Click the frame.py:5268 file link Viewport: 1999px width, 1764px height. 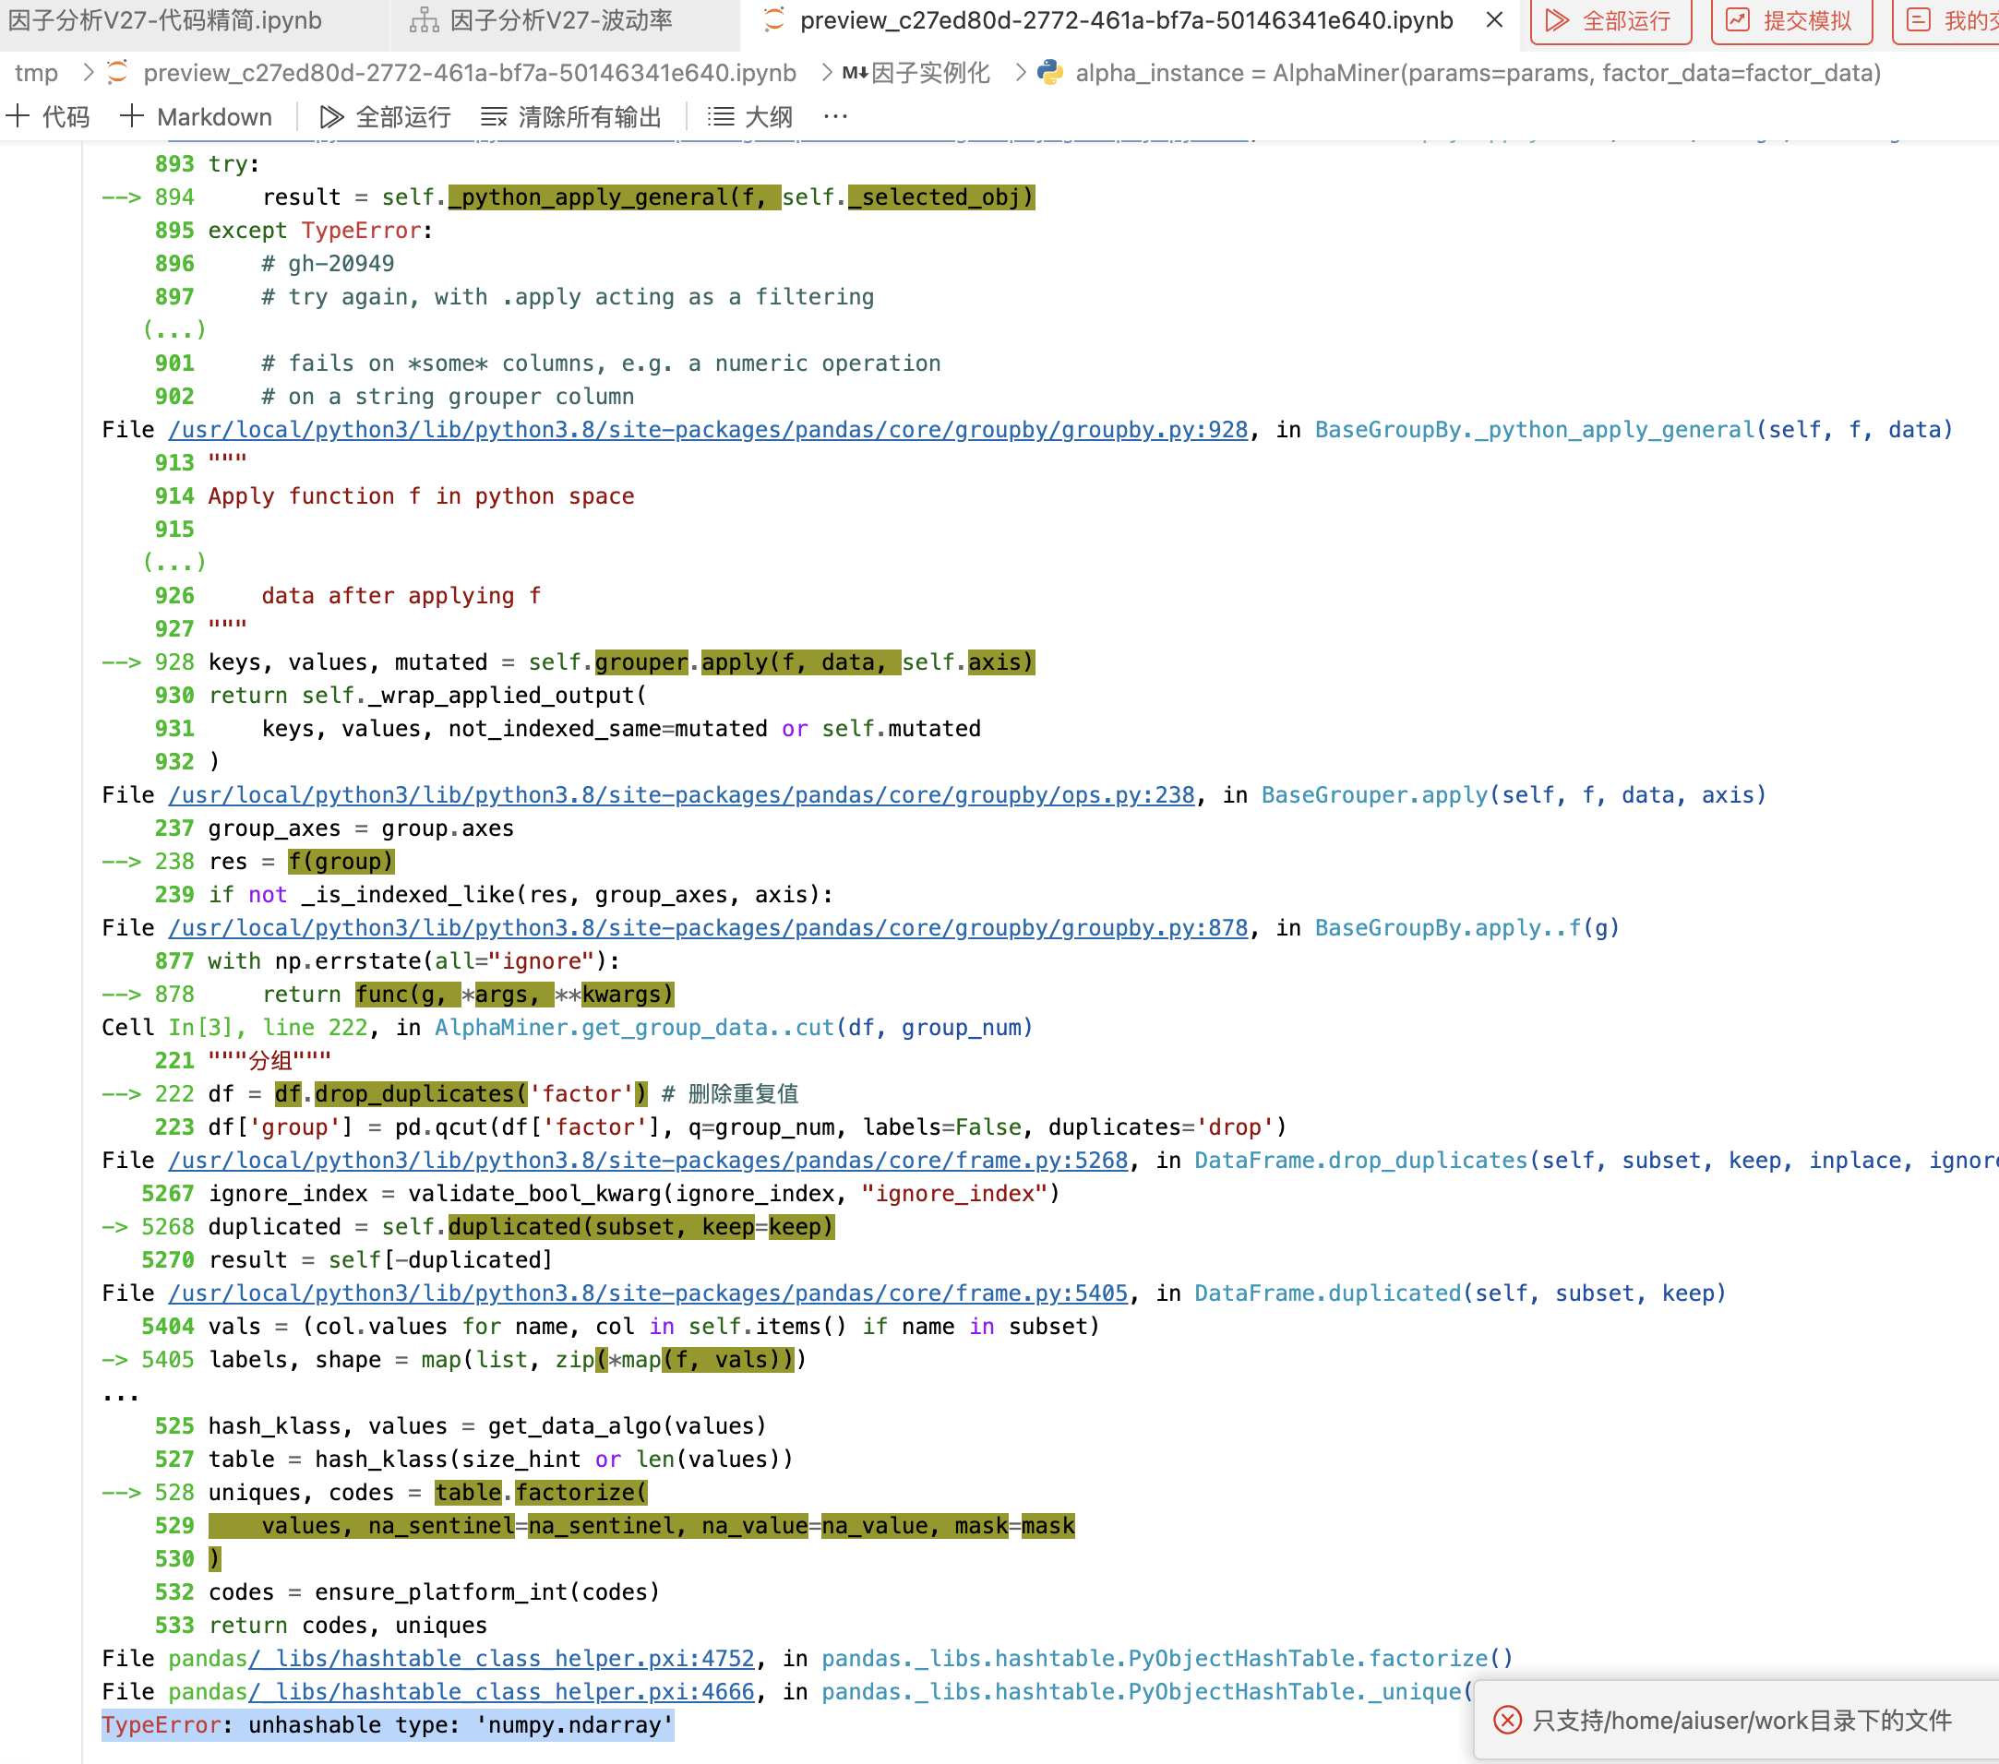point(648,1160)
